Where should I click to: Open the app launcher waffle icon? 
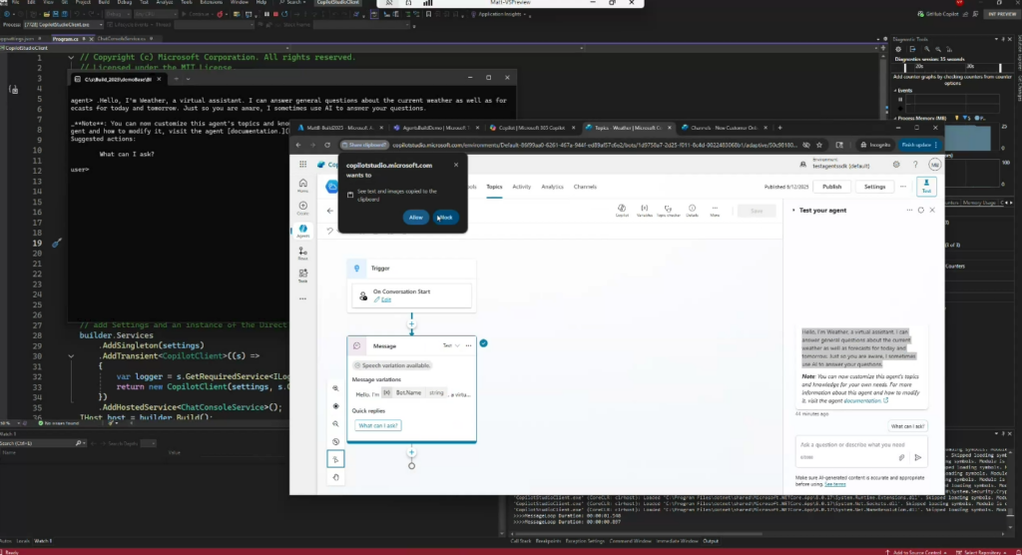[x=302, y=165]
